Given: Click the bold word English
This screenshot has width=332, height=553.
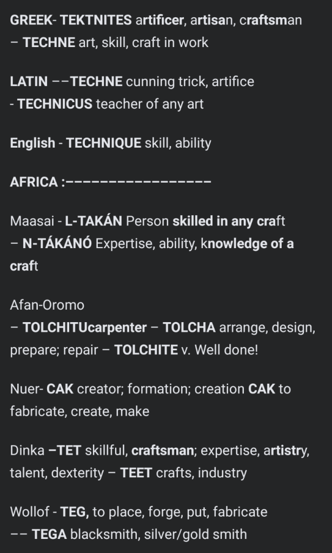Looking at the screenshot, I should pos(32,143).
